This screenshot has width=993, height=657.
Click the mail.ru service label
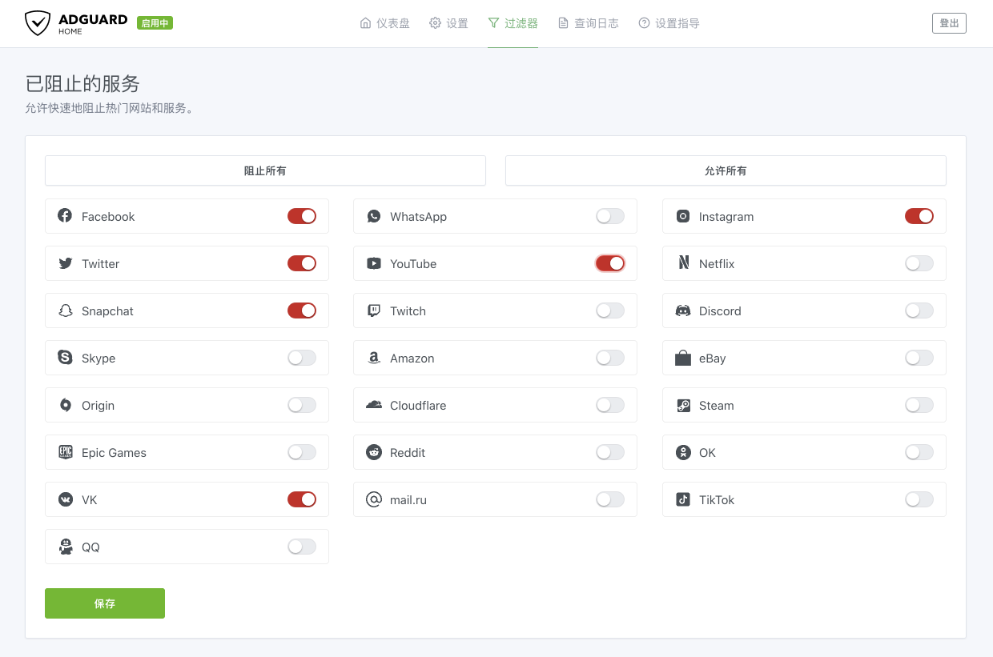pos(408,499)
